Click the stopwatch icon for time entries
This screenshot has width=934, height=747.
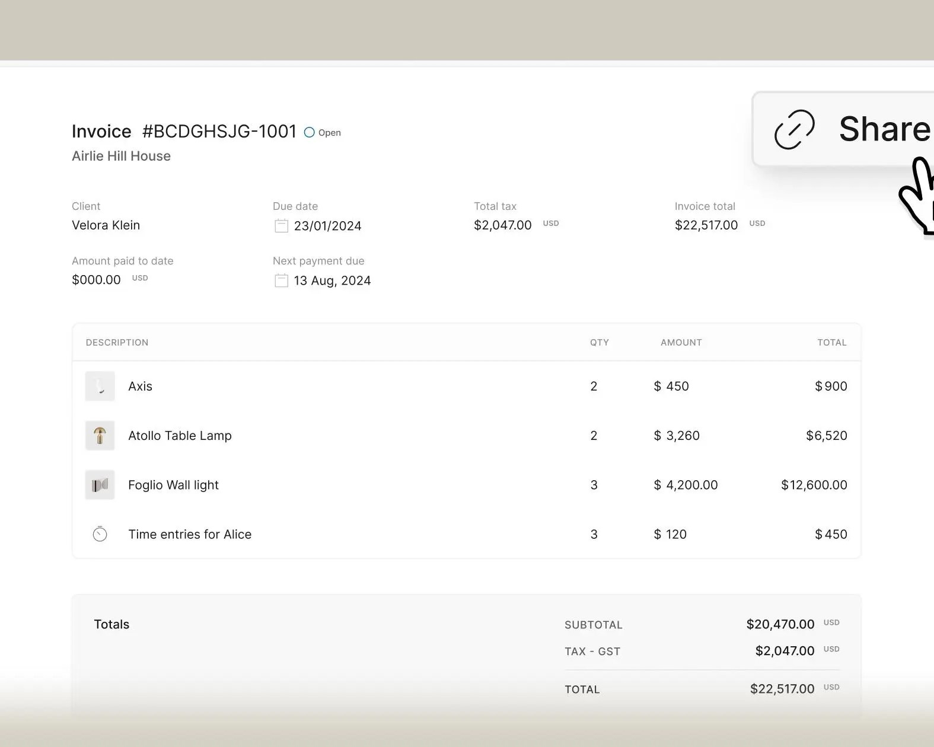100,534
